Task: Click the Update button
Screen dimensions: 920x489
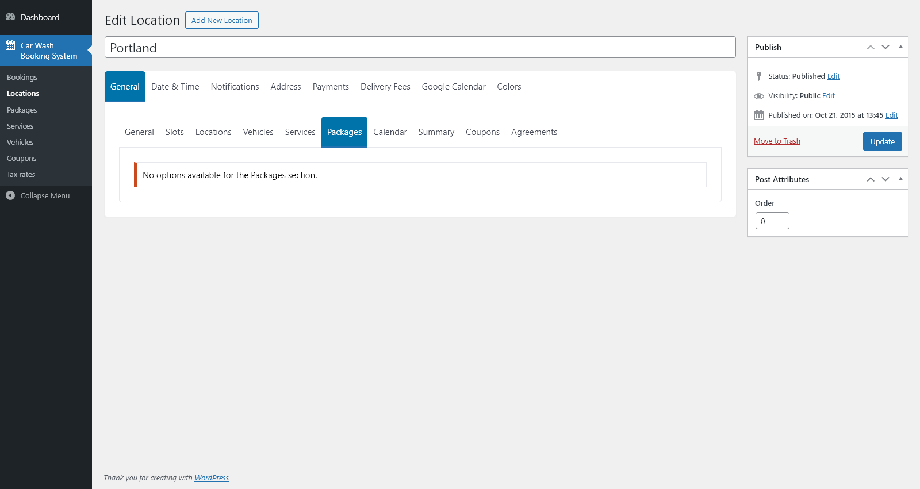Action: (883, 141)
